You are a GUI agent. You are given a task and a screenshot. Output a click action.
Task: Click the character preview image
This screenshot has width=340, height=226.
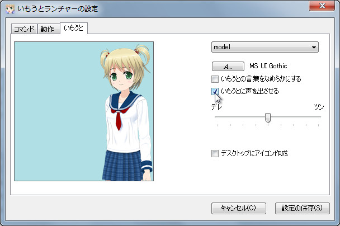tap(84, 111)
